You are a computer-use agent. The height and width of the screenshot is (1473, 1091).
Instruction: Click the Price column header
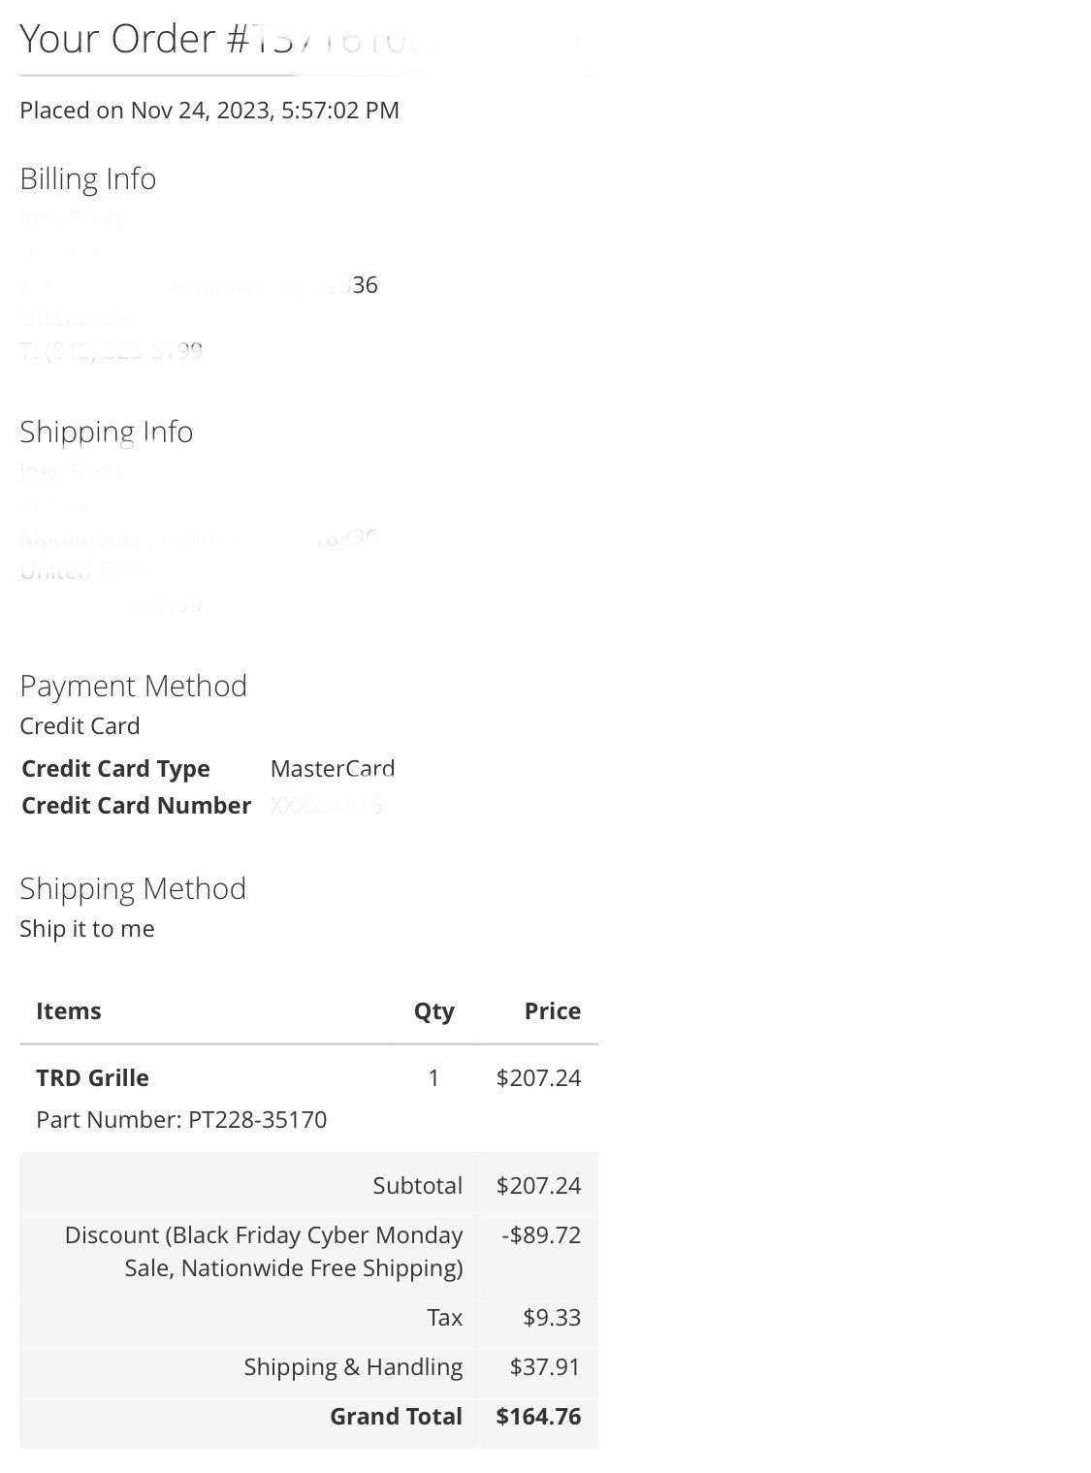pos(553,1010)
